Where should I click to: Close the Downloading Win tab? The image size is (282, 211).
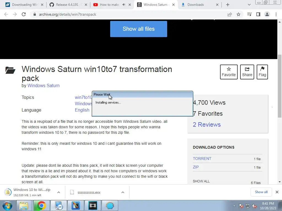(x=42, y=5)
